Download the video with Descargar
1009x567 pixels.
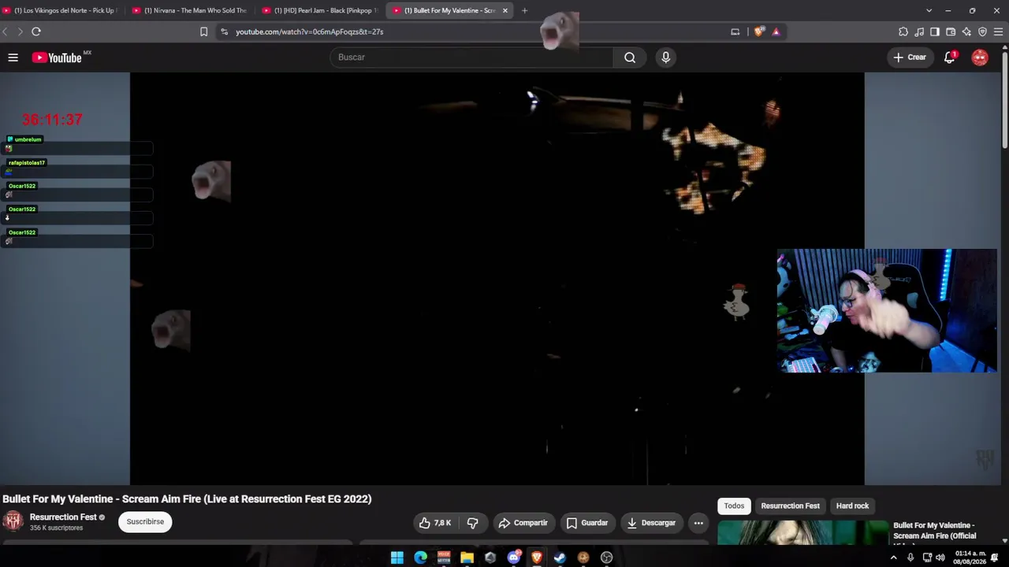(x=652, y=523)
